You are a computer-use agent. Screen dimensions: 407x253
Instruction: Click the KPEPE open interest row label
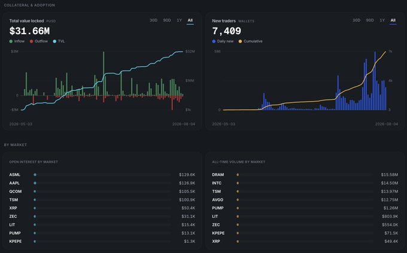pos(16,241)
